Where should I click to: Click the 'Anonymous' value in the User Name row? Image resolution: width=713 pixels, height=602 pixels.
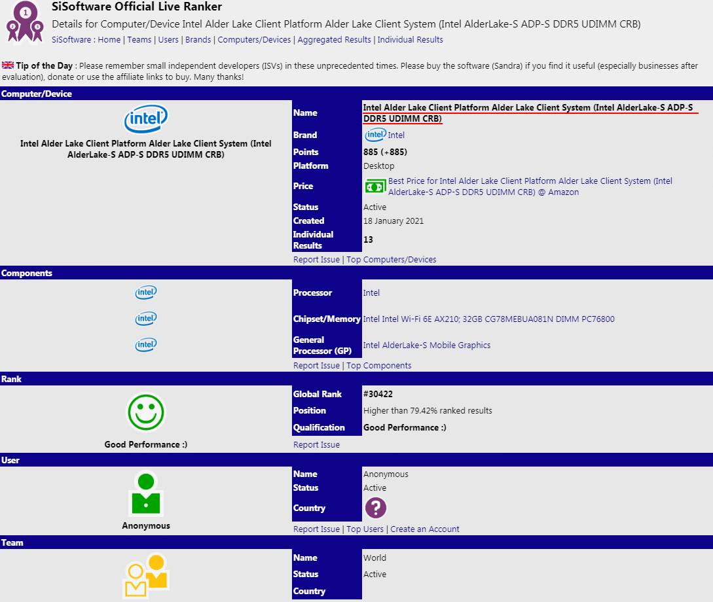(386, 474)
